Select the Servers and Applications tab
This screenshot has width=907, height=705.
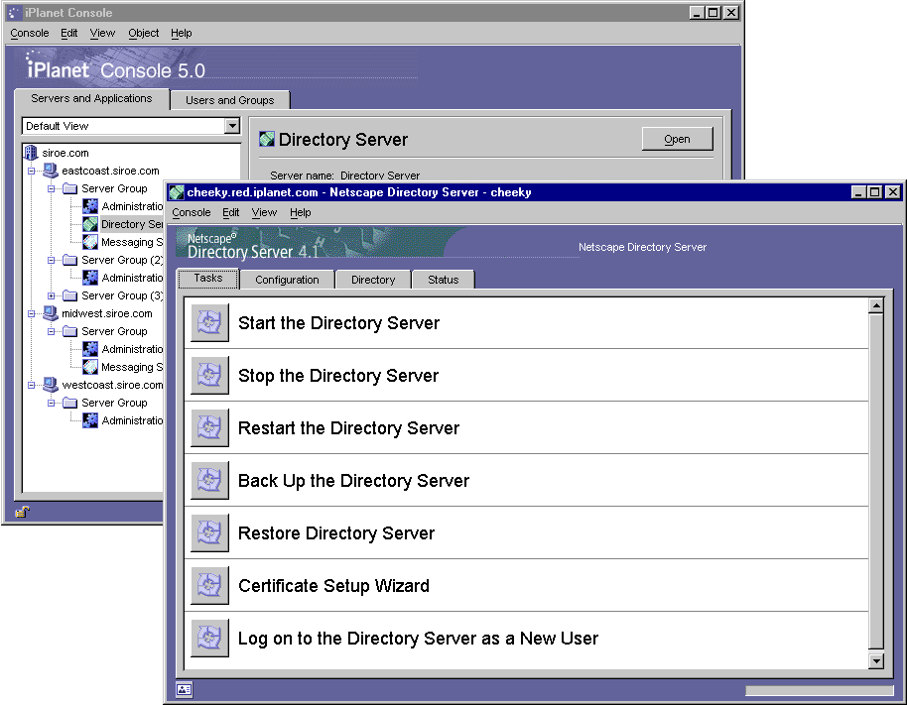tap(91, 99)
